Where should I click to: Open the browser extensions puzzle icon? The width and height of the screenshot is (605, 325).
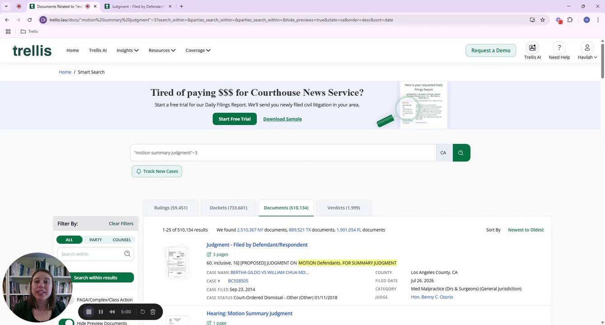pyautogui.click(x=570, y=20)
